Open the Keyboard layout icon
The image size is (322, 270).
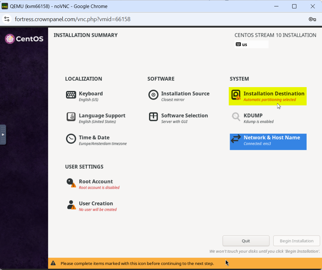pyautogui.click(x=71, y=95)
